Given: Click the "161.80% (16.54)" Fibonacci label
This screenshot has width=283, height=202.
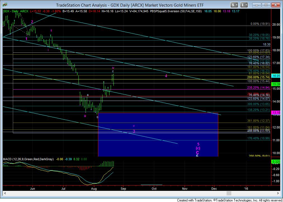Looking at the screenshot, I should (259, 67).
